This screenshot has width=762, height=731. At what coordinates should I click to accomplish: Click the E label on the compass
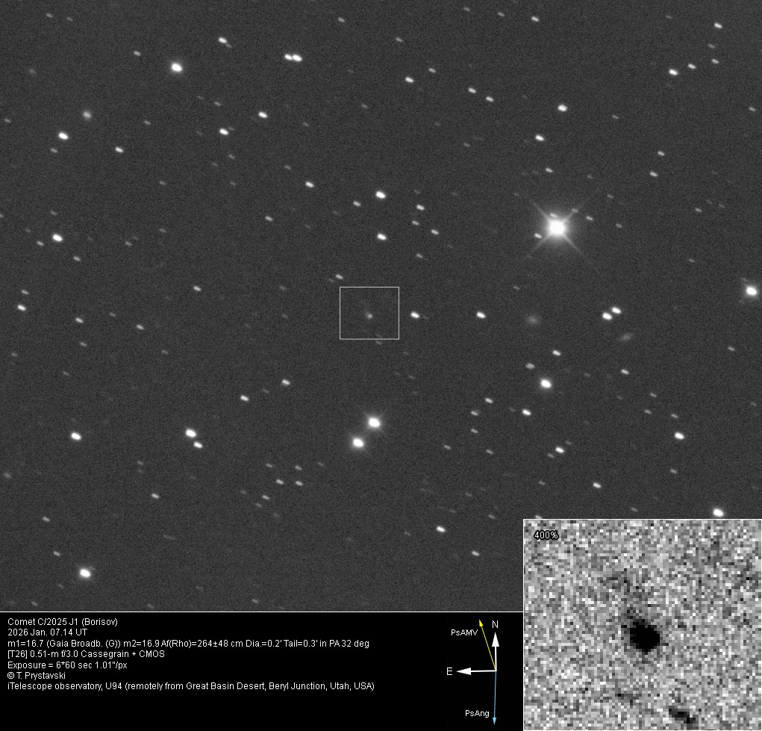[x=449, y=671]
